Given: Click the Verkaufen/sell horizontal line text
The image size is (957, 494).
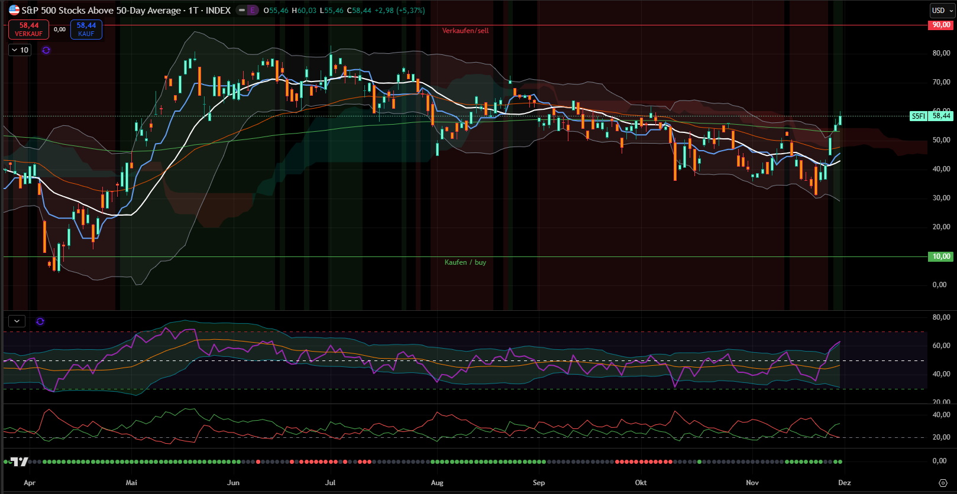Looking at the screenshot, I should [465, 31].
